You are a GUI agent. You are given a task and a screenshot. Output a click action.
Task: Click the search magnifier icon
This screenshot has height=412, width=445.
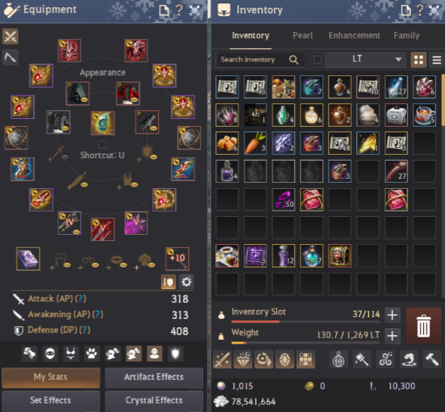tap(294, 60)
